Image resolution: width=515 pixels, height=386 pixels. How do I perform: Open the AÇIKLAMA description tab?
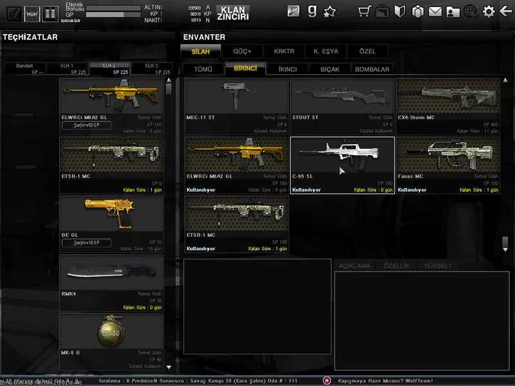click(x=355, y=266)
